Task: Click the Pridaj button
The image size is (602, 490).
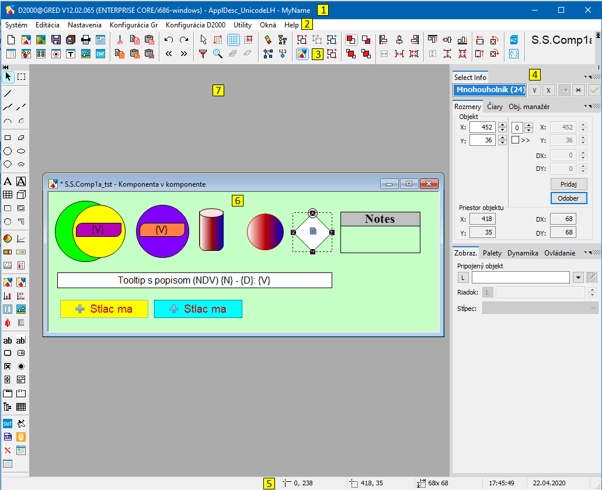Action: tap(568, 184)
